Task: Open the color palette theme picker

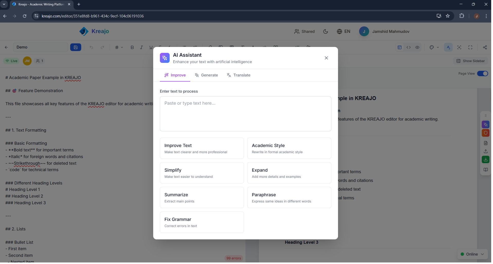Action: pyautogui.click(x=432, y=47)
